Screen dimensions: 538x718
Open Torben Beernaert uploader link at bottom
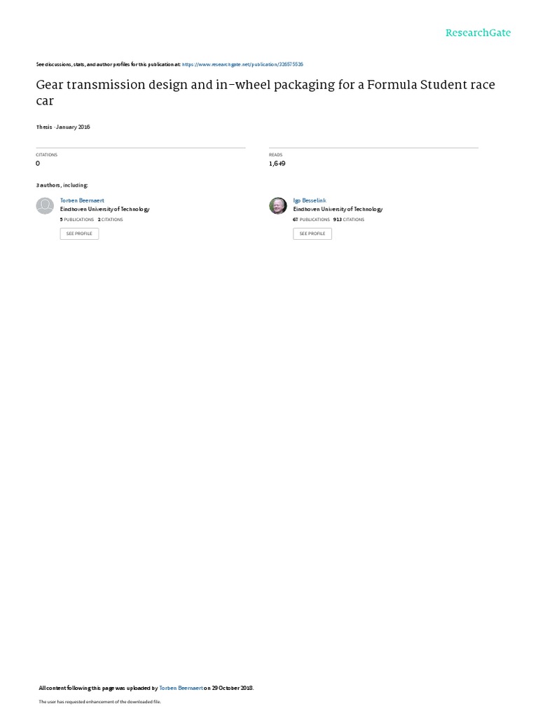coord(181,689)
